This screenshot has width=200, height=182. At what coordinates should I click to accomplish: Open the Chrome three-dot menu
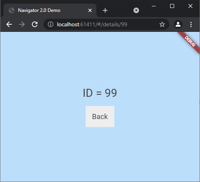click(x=191, y=25)
